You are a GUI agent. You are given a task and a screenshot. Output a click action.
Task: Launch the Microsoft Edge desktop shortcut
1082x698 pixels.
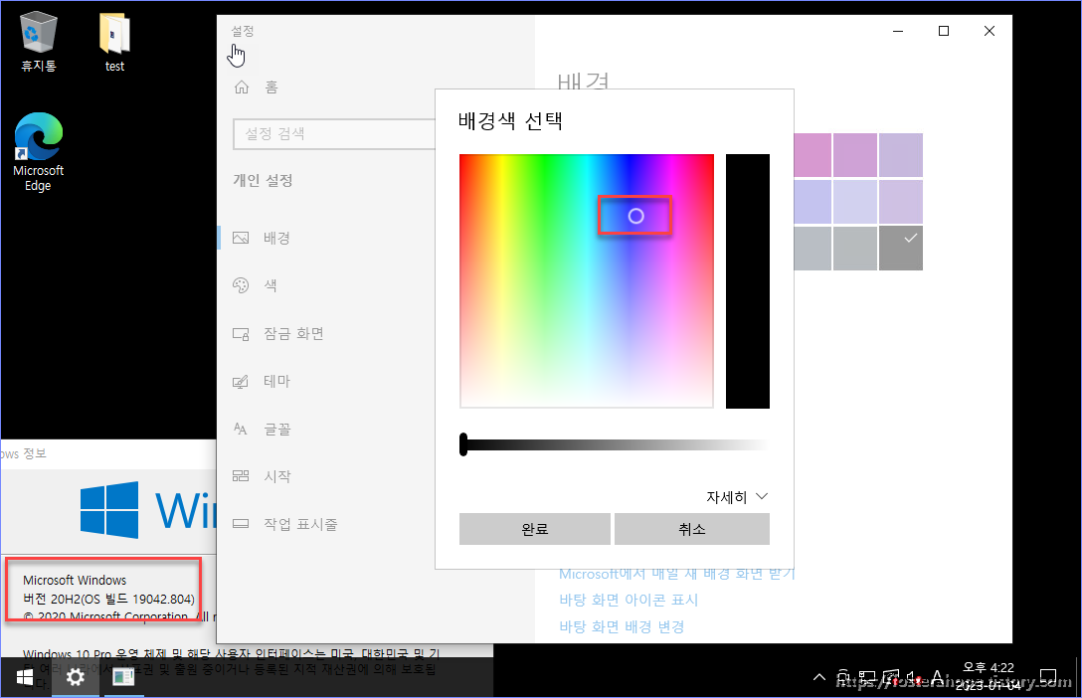point(38,152)
